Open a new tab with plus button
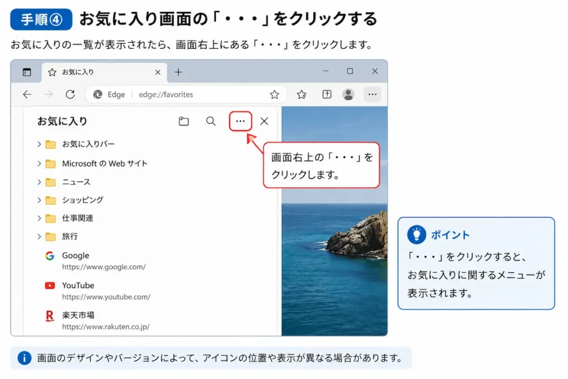The image size is (568, 379). click(178, 72)
